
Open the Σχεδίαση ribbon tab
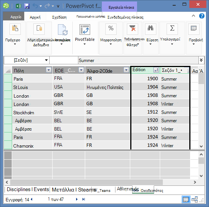pos(59,17)
